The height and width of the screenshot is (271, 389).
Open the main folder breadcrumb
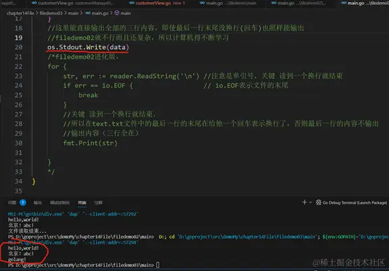[73, 13]
